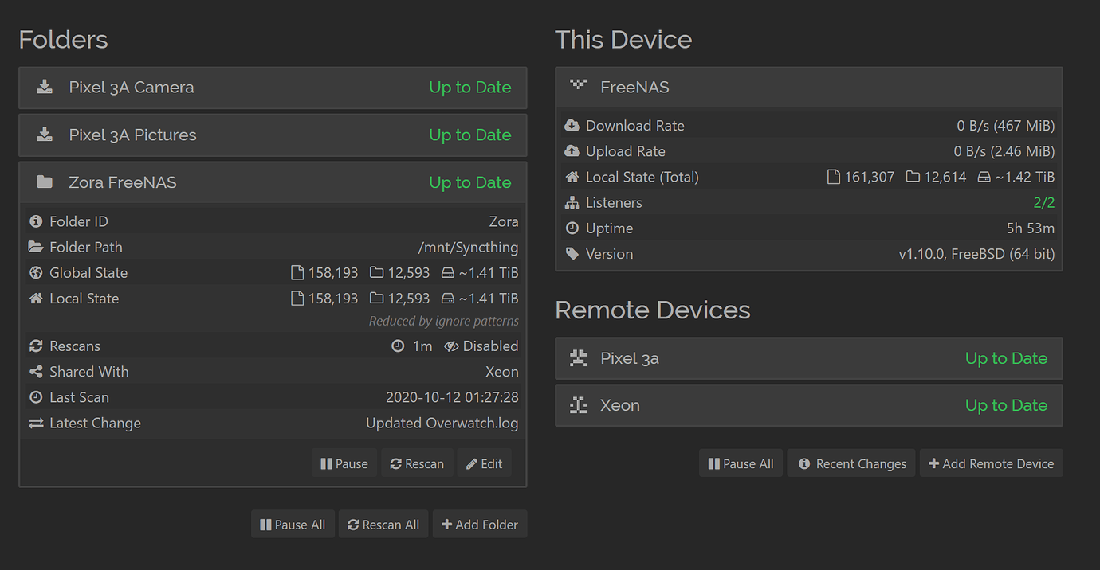Expand the Xeon remote device panel
Viewport: 1100px width, 570px height.
point(808,405)
